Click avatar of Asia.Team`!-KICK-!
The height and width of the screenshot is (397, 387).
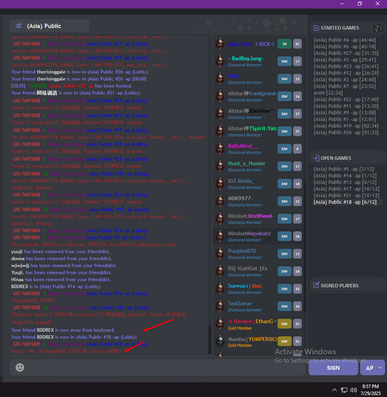[220, 44]
